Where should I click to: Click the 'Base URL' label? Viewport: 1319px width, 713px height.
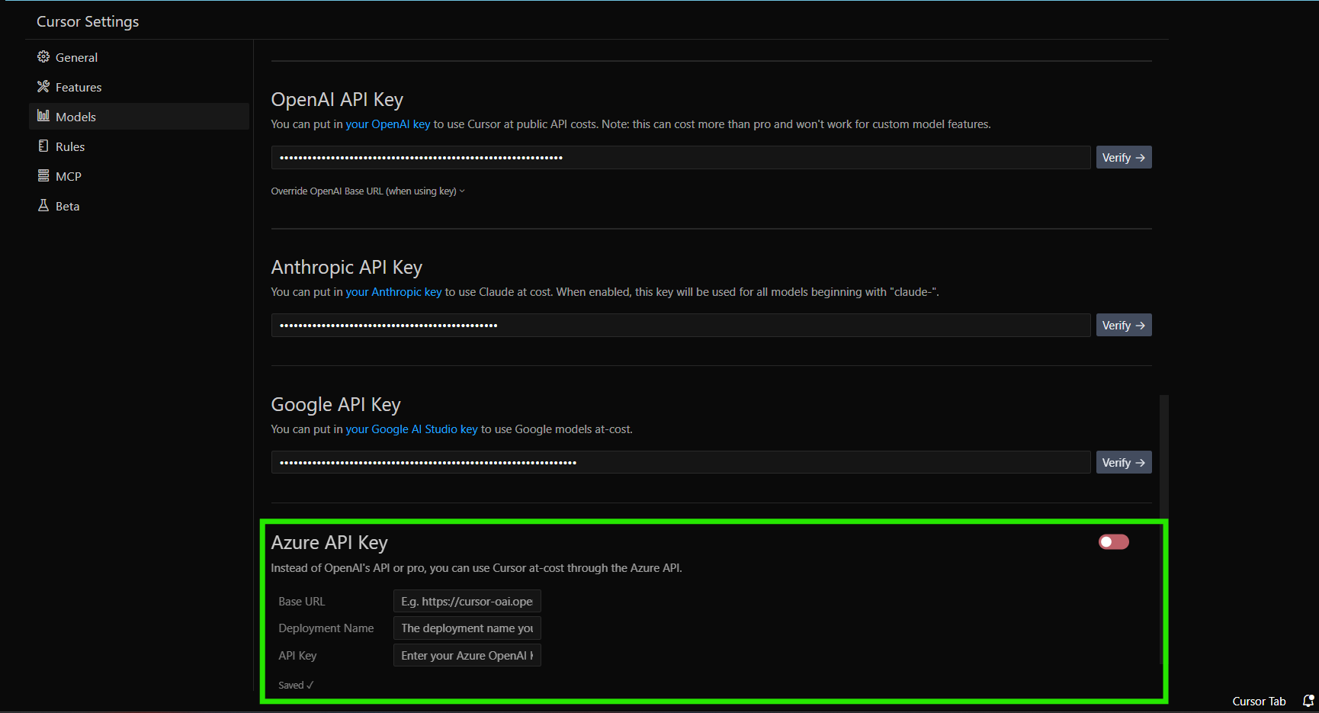pos(302,602)
